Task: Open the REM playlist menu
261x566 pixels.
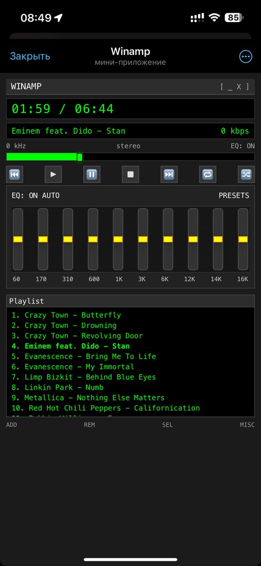Action: click(x=90, y=425)
